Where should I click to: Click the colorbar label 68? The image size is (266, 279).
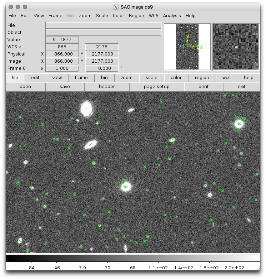133,268
